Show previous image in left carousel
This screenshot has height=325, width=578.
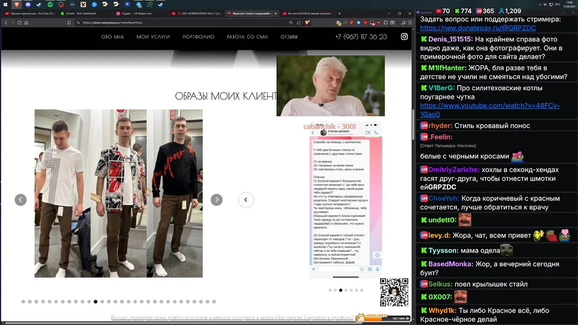tap(20, 200)
